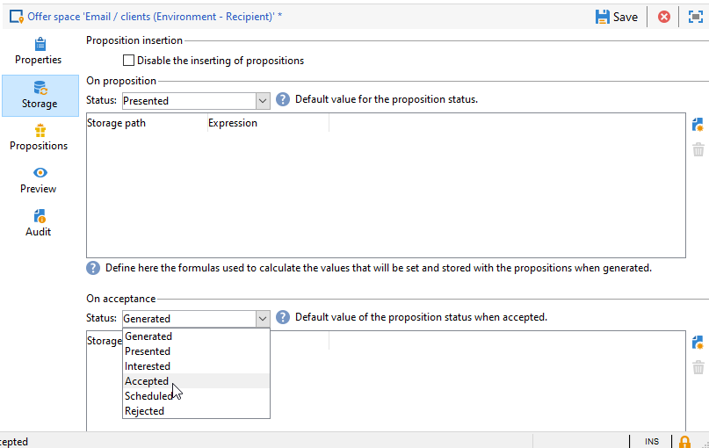Screen dimensions: 709x448
Task: Pick Scheduled from the status options
Action: (148, 396)
